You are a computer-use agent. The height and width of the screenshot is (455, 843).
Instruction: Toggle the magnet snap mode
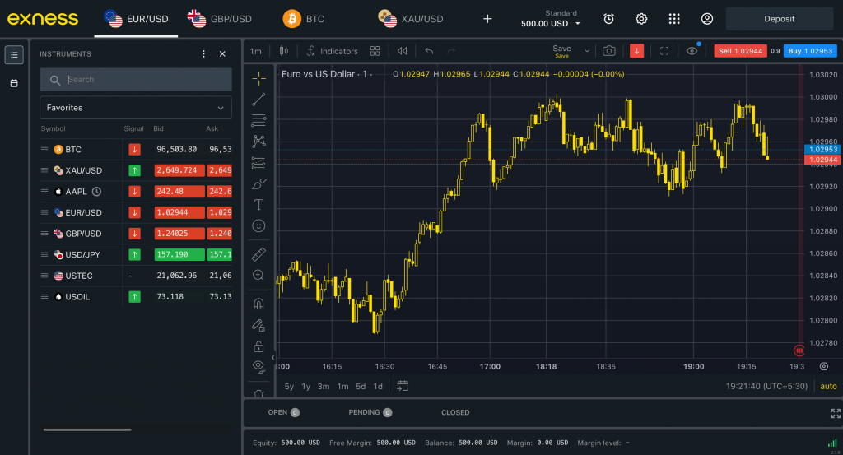pyautogui.click(x=258, y=304)
